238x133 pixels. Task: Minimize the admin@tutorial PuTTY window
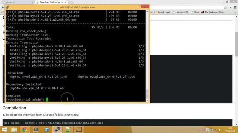134,7
